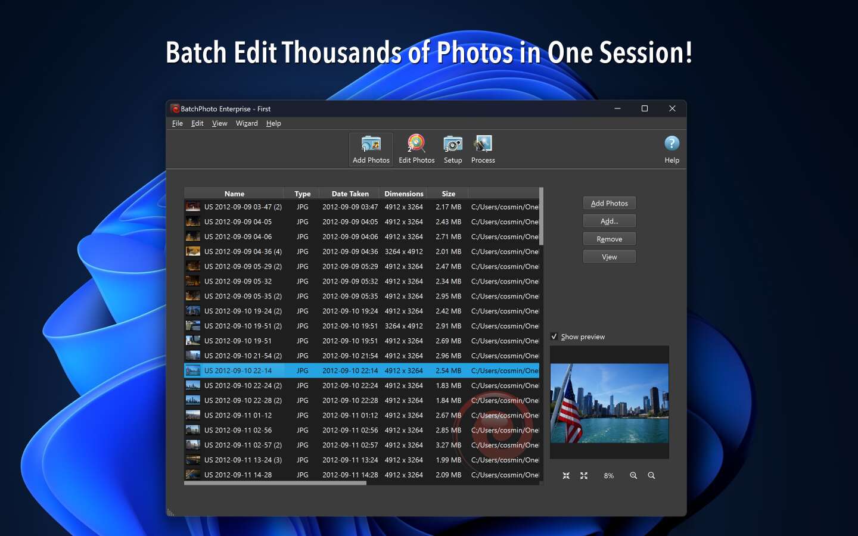The height and width of the screenshot is (536, 858).
Task: Open the File menu
Action: coord(178,123)
